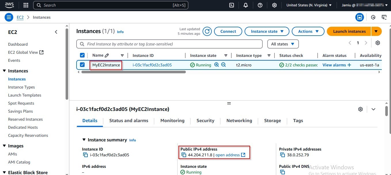Go to previous page of instances
Image resolution: width=391 pixels, height=175 pixels.
pyautogui.click(x=350, y=43)
